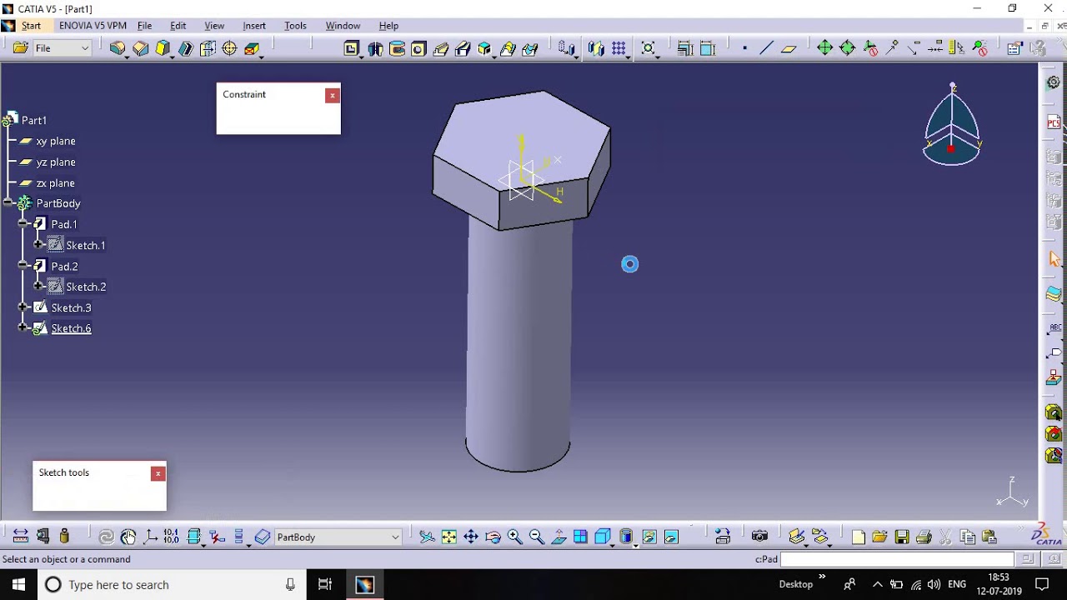Select the zx plane in tree
Screen dimensions: 1067x600
[x=56, y=182]
